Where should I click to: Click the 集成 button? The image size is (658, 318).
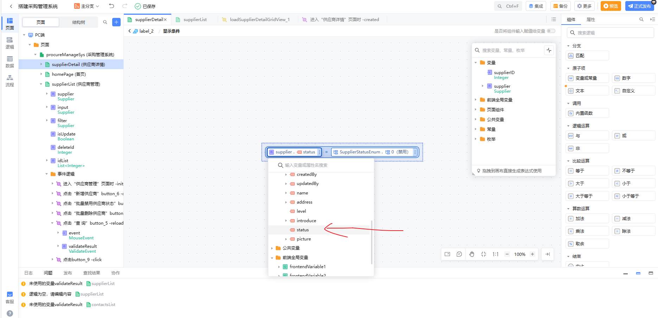pos(536,6)
